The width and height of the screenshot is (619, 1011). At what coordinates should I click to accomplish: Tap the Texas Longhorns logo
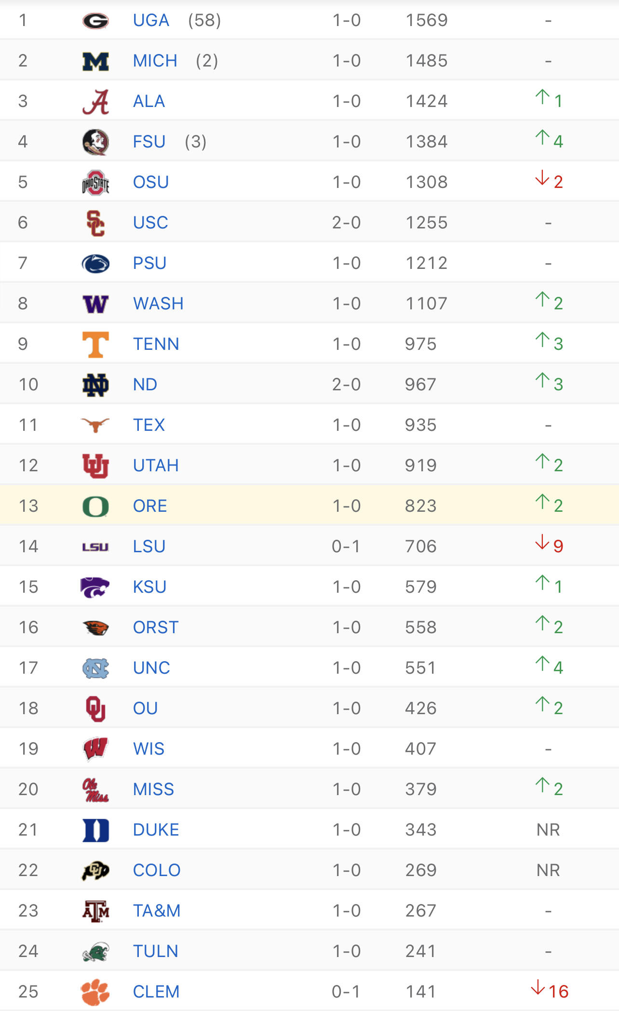95,425
